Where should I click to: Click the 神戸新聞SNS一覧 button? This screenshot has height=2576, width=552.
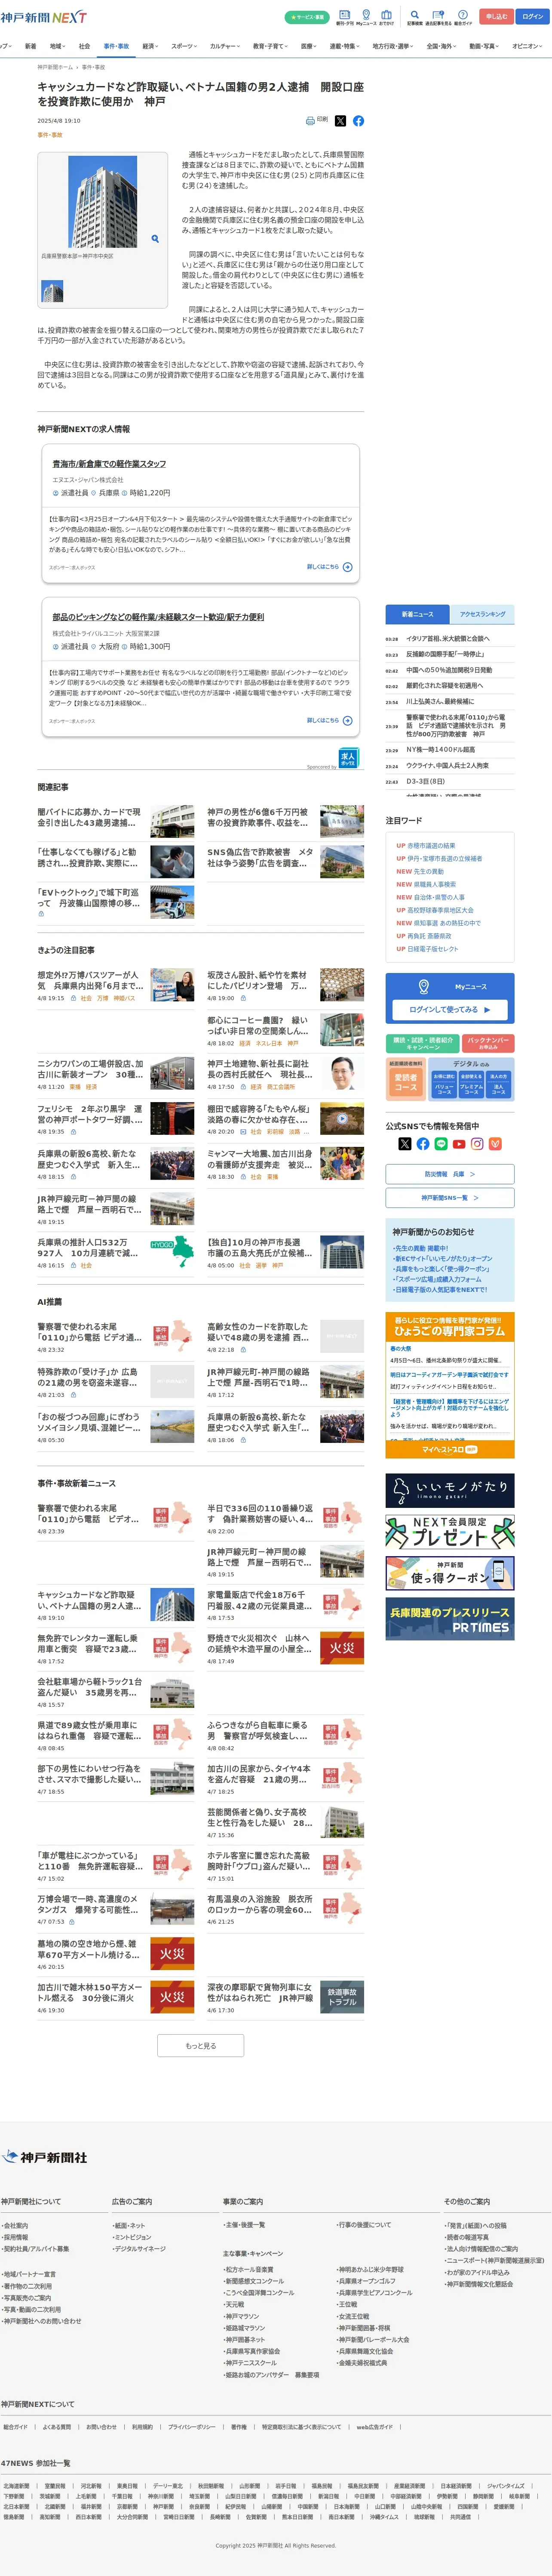point(450,1198)
